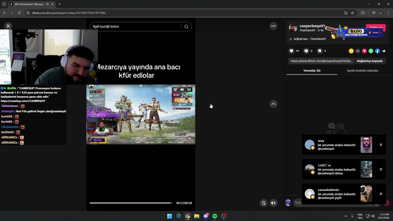The height and width of the screenshot is (221, 393).
Task: Dismiss cansuözdemirr mention notification
Action: point(381,194)
